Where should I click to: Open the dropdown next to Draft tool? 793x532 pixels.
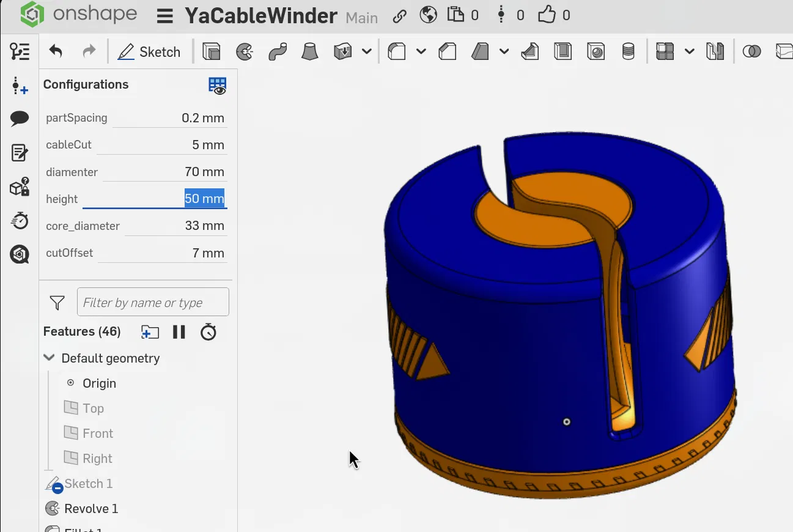click(504, 51)
